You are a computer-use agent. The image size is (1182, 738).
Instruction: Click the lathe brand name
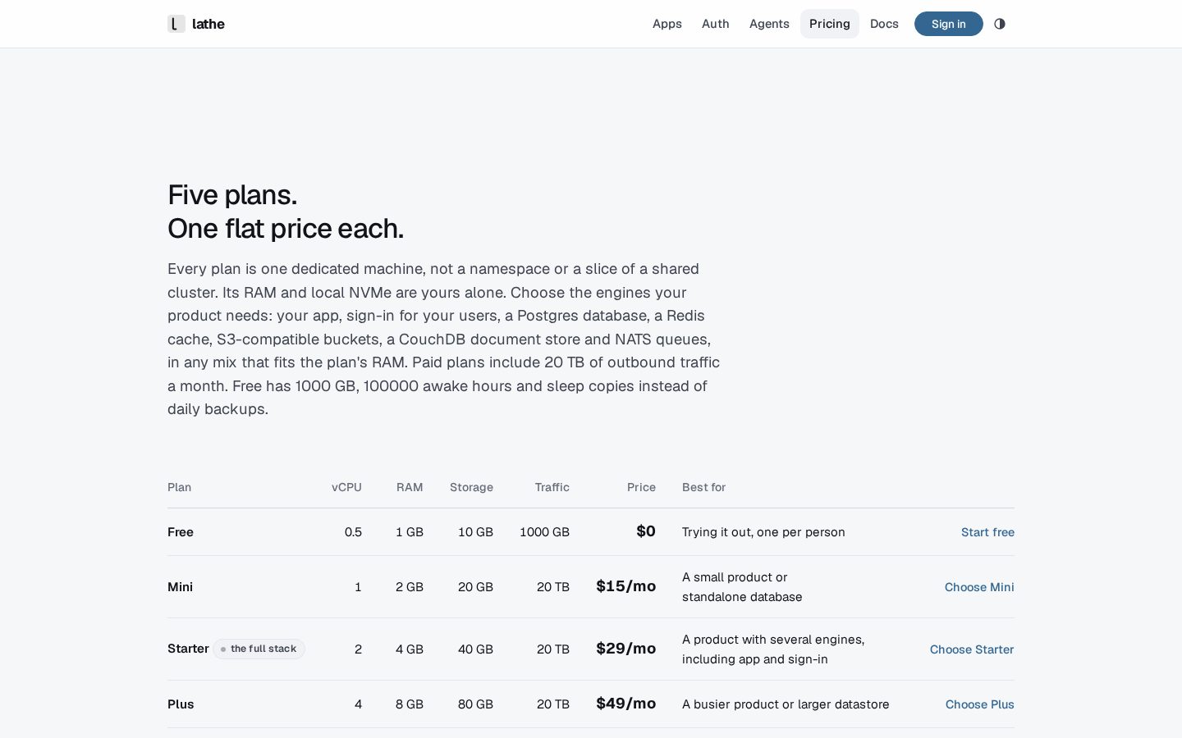pos(208,24)
